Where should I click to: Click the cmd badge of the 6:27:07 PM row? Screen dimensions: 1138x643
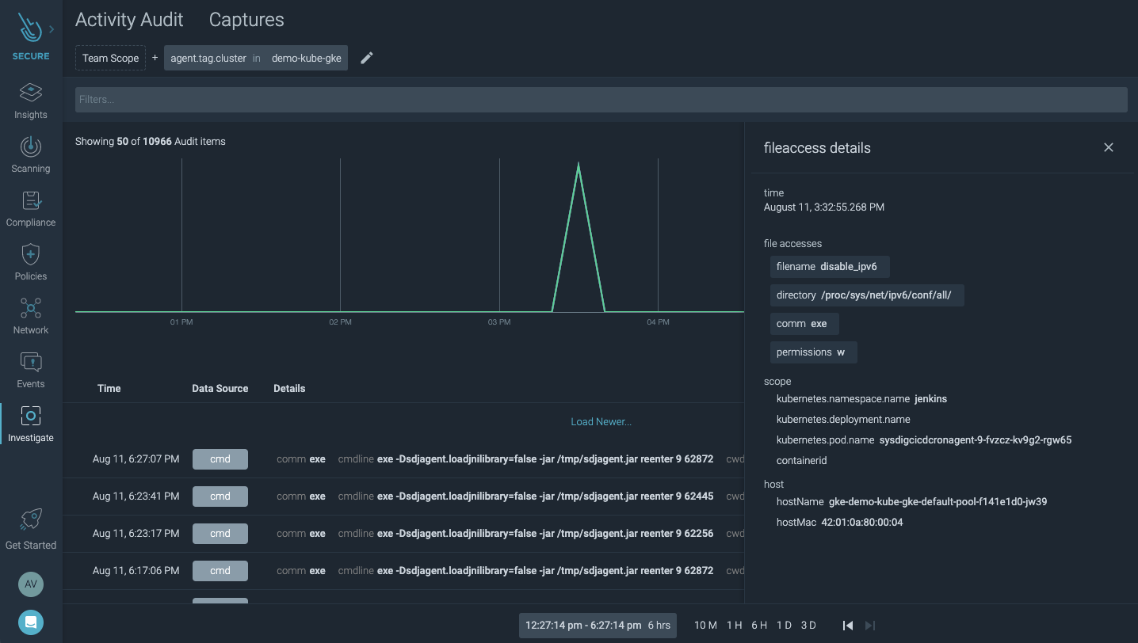(x=220, y=459)
